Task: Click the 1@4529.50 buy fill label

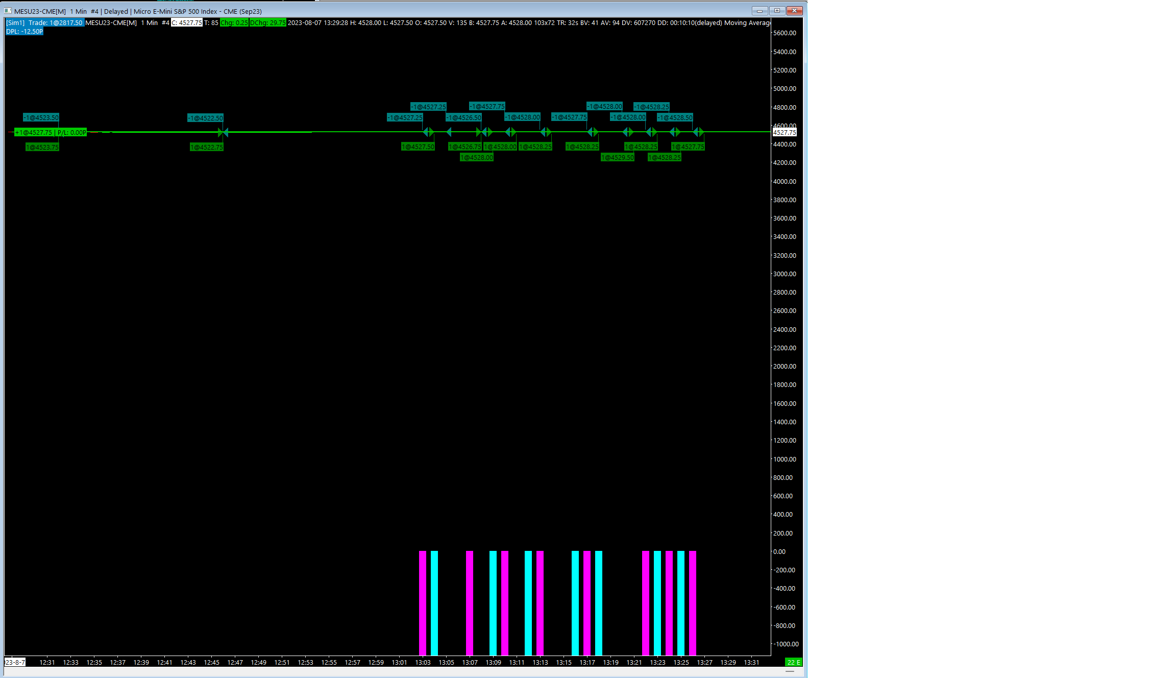Action: click(618, 158)
